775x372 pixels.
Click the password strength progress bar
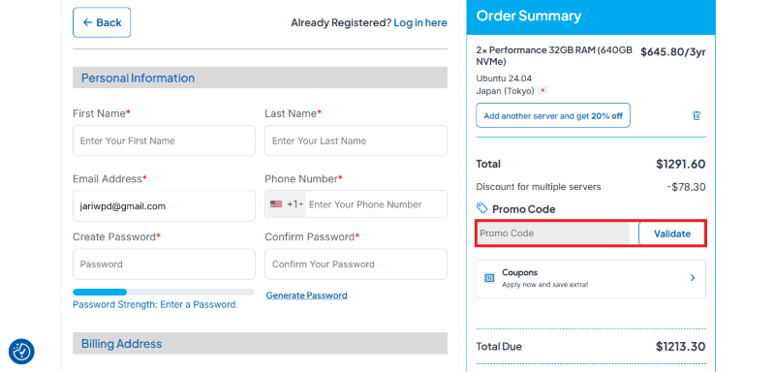pyautogui.click(x=164, y=292)
